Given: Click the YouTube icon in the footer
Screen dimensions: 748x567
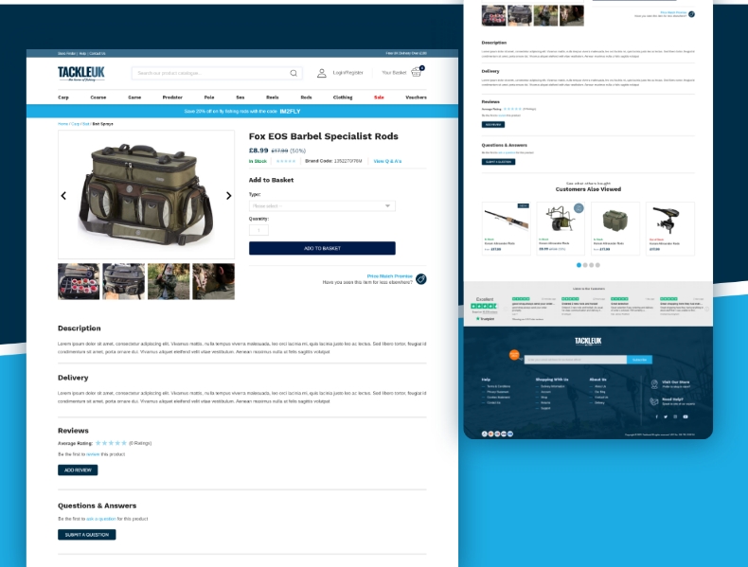Looking at the screenshot, I should pos(685,416).
